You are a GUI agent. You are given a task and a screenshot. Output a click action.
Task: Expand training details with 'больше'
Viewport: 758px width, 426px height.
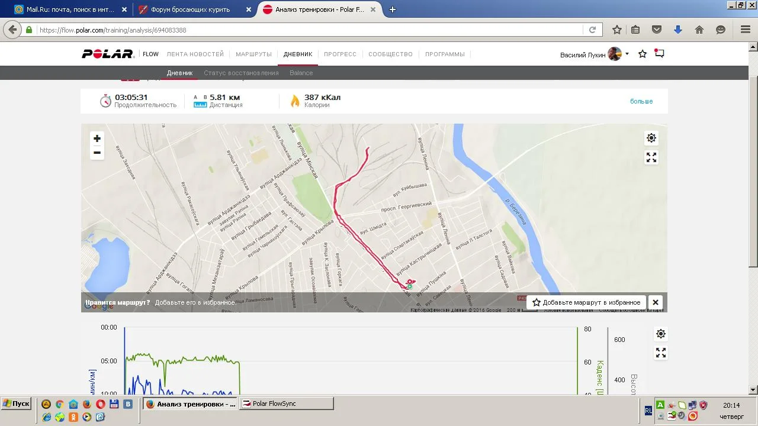click(x=641, y=101)
